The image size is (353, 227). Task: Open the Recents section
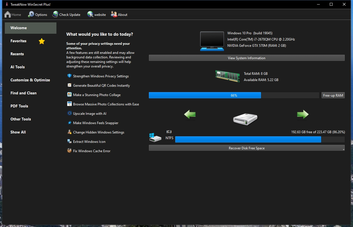[x=17, y=54]
